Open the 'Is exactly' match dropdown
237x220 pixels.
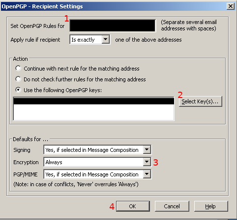(x=90, y=40)
